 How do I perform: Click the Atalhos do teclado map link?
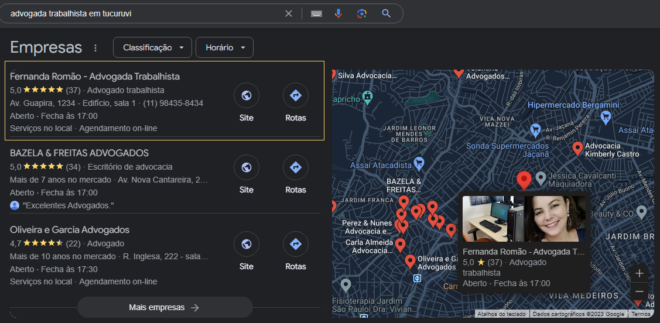click(x=501, y=314)
